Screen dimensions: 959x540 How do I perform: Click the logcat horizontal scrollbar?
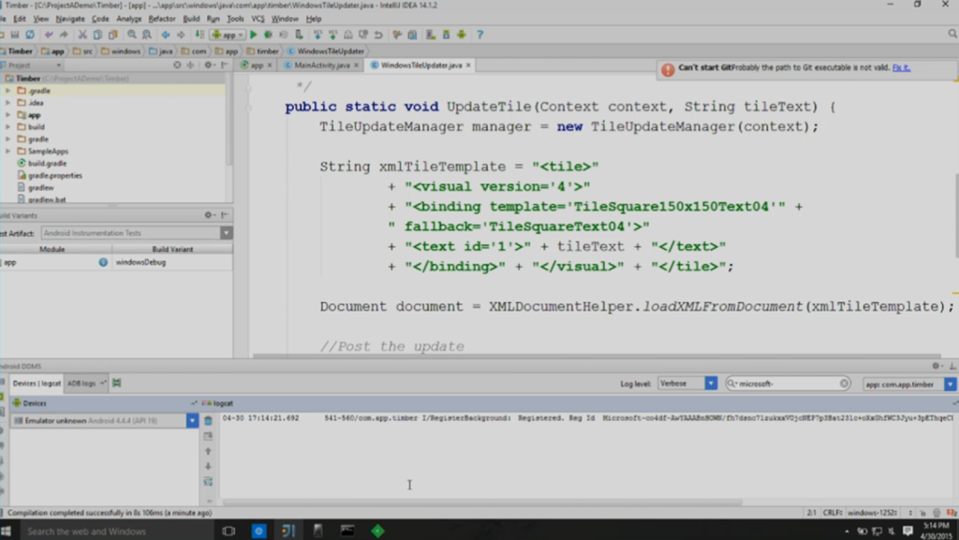482,503
